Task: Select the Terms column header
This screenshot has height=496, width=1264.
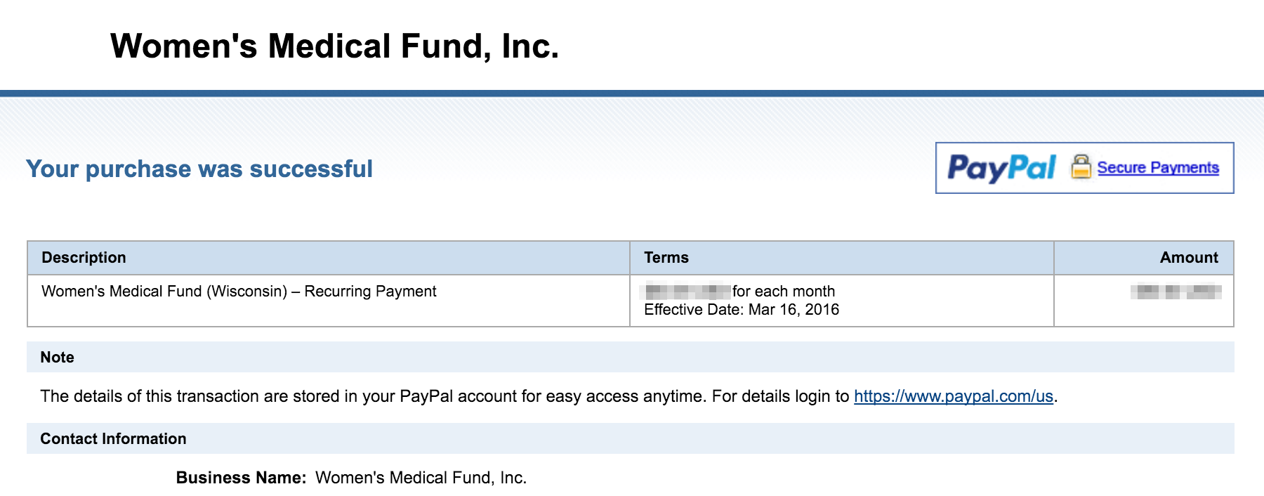Action: [666, 258]
